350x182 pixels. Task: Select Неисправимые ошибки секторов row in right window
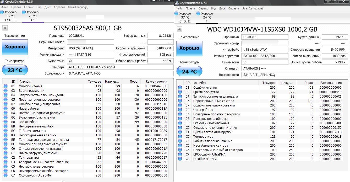click(262, 150)
